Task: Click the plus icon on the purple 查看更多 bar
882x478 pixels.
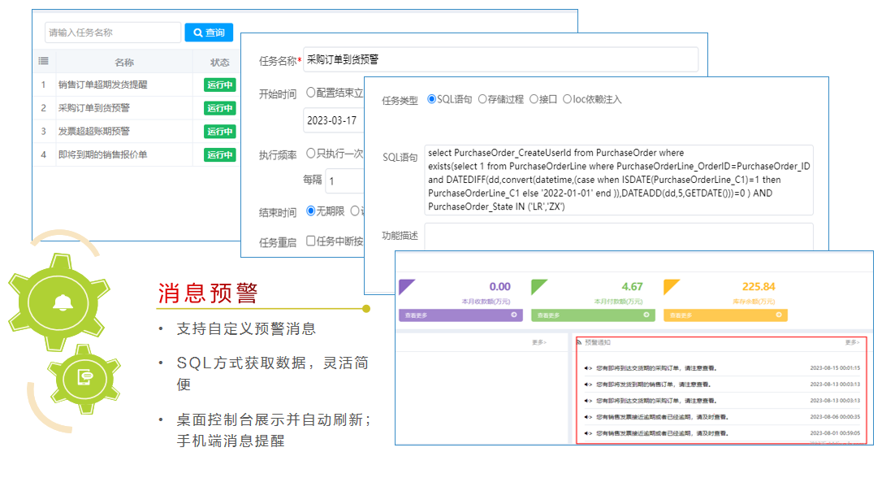Action: click(x=513, y=315)
